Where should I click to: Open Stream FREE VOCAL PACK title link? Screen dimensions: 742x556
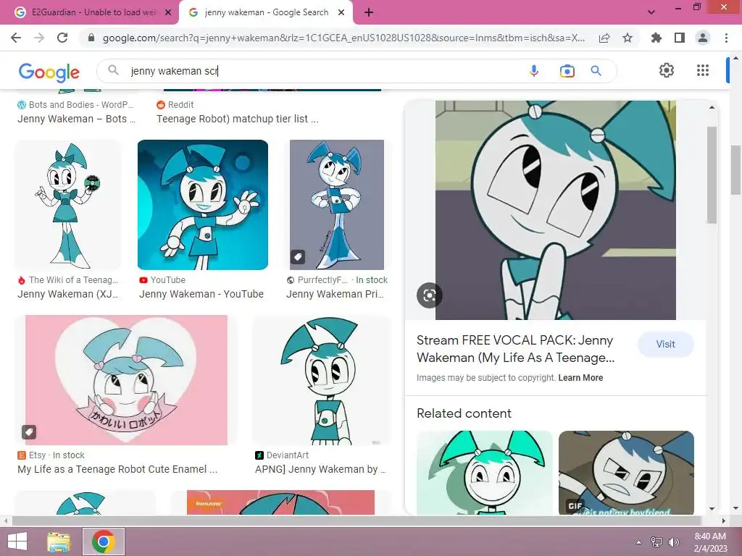pos(515,349)
